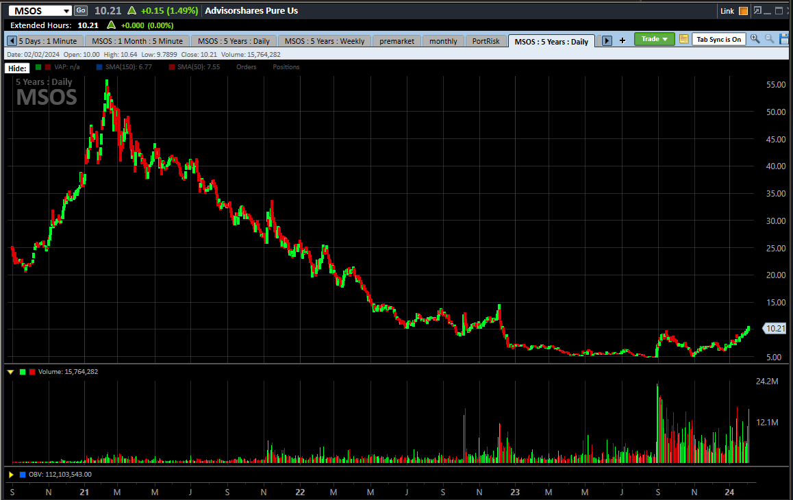Save the chart layout using the floppy disk icon
This screenshot has width=793, height=500.
(783, 40)
